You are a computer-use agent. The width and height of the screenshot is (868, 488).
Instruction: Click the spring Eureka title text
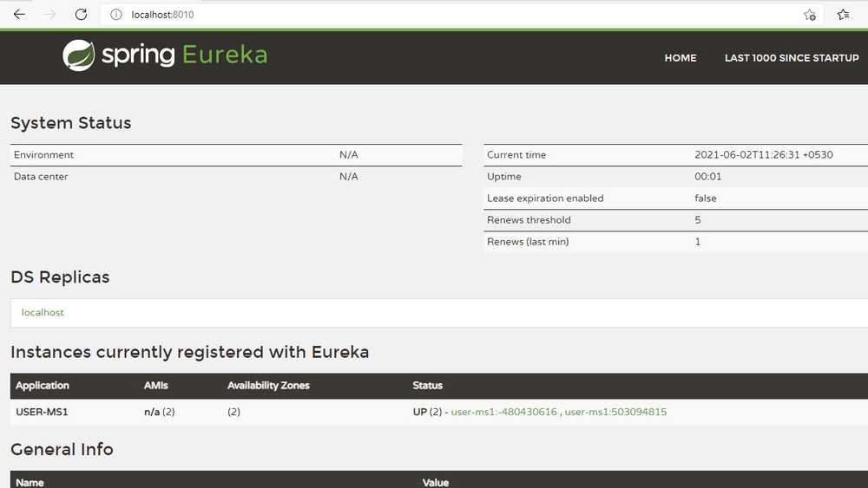(x=185, y=55)
